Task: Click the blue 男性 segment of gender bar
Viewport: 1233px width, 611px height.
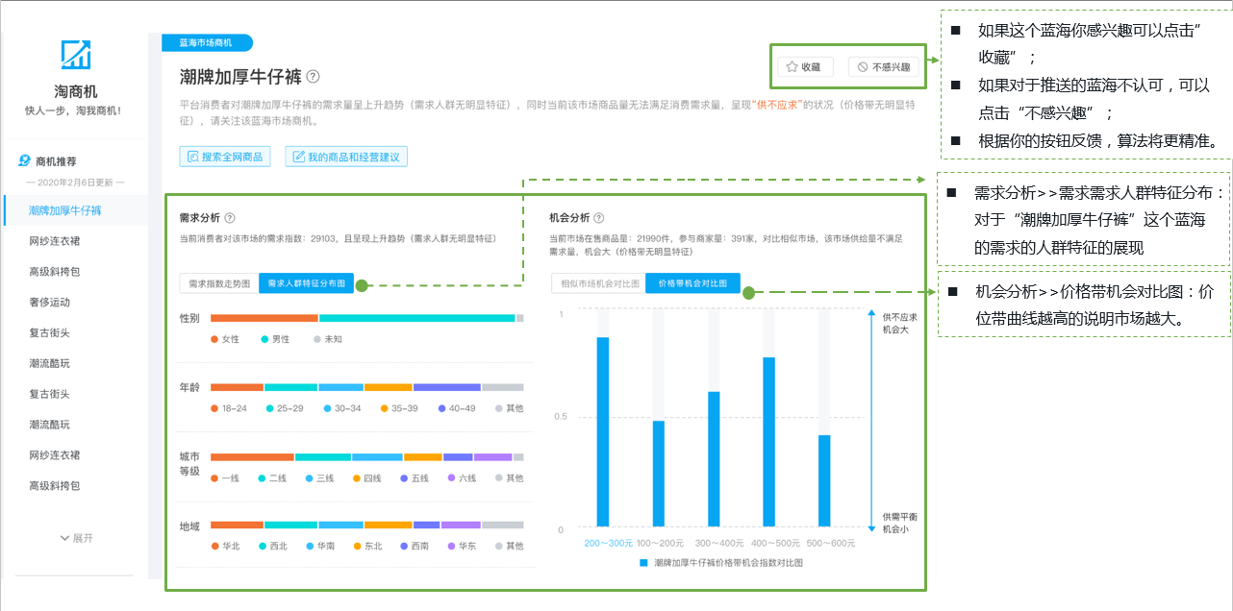Action: click(x=416, y=318)
